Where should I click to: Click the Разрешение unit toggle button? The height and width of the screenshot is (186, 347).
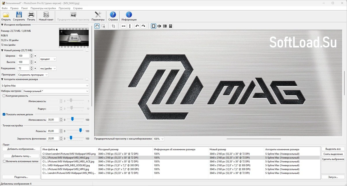coord(35,68)
